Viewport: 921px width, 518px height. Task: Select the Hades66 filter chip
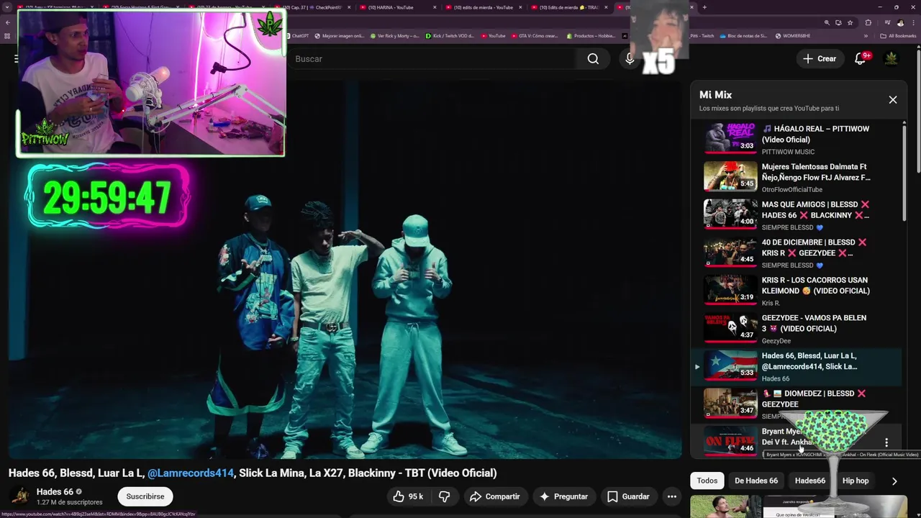pos(809,481)
